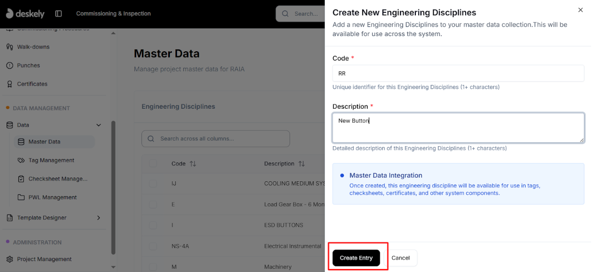Click the Description column header

tap(279, 164)
